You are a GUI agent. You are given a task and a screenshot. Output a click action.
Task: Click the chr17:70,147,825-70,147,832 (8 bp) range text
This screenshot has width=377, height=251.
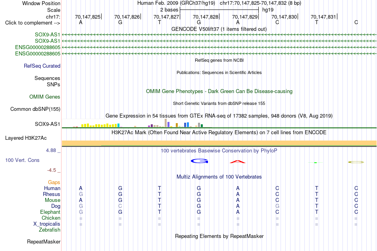pyautogui.click(x=260, y=3)
